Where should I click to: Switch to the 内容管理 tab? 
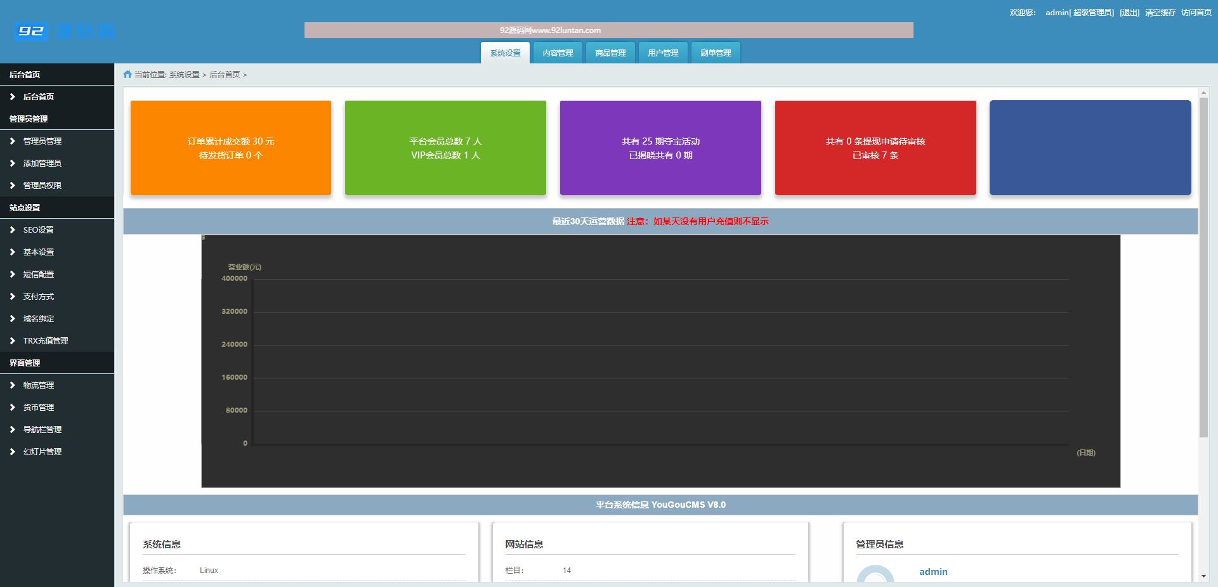point(558,53)
